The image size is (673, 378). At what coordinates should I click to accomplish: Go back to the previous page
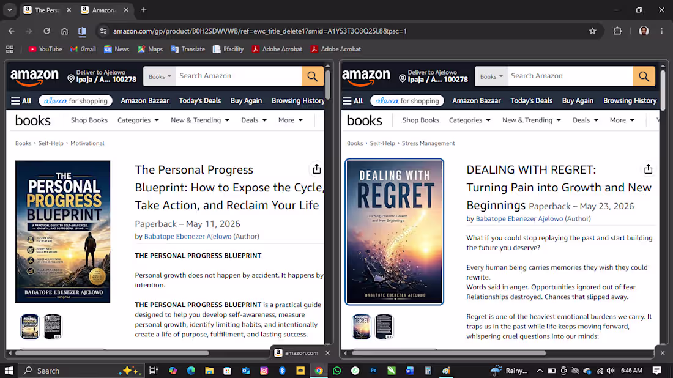point(12,31)
